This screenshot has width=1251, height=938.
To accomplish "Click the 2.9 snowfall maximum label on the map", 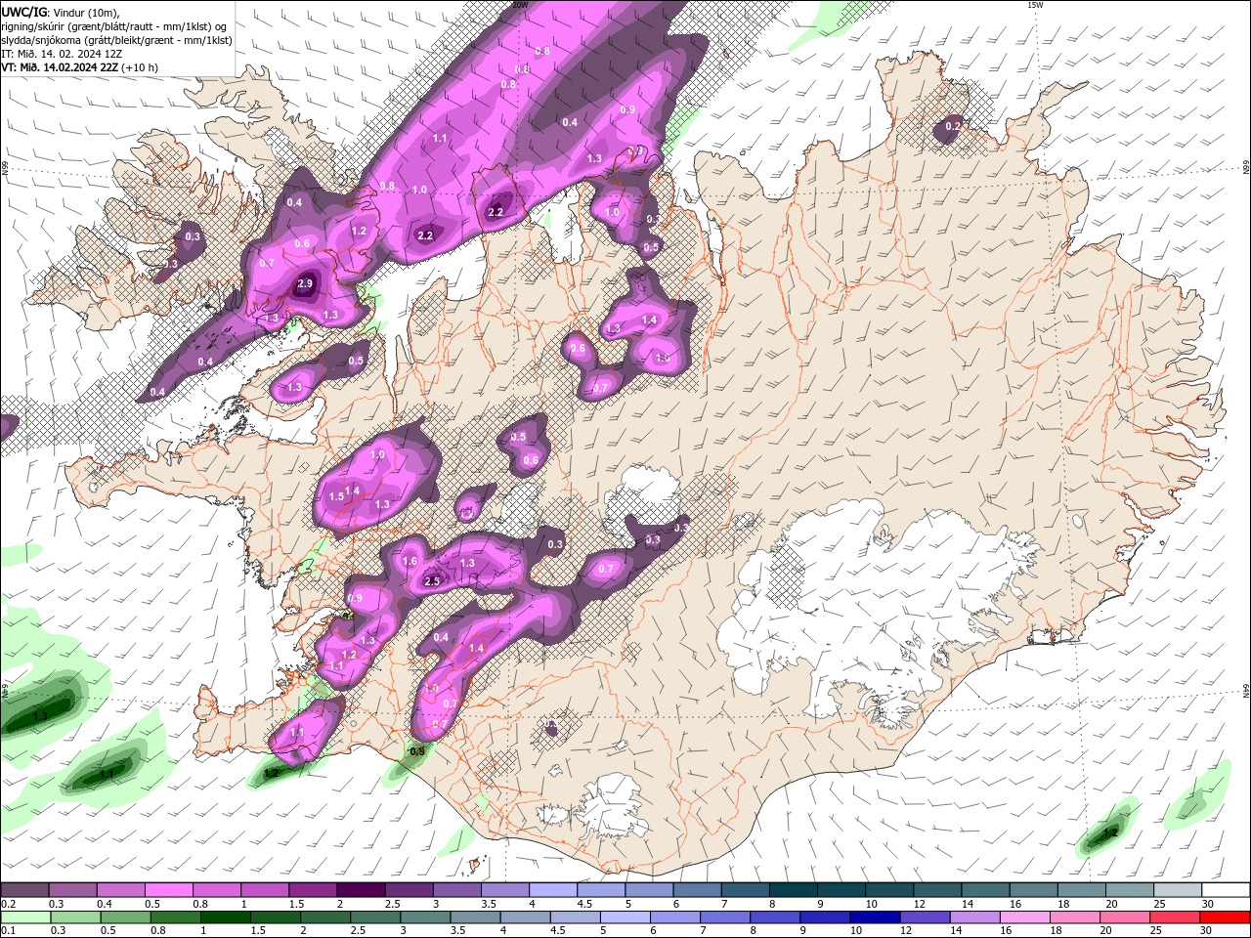I will coord(304,283).
